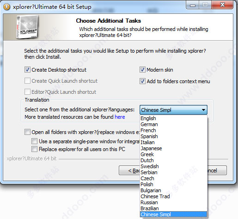Pick Chinese Trad from the list

173,196
